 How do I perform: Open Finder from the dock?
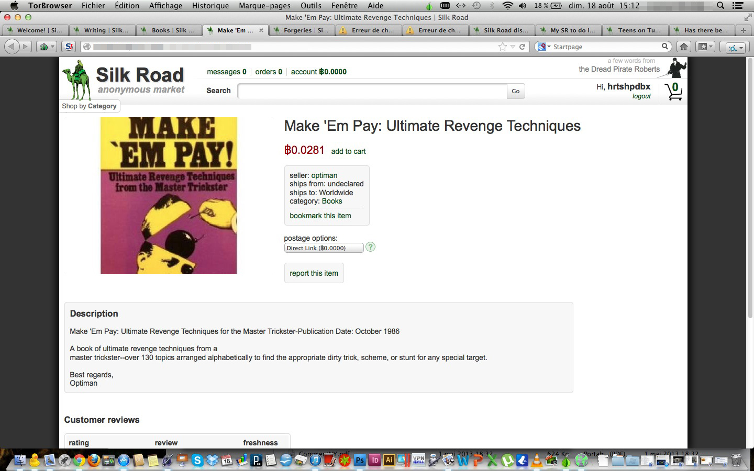pyautogui.click(x=20, y=460)
